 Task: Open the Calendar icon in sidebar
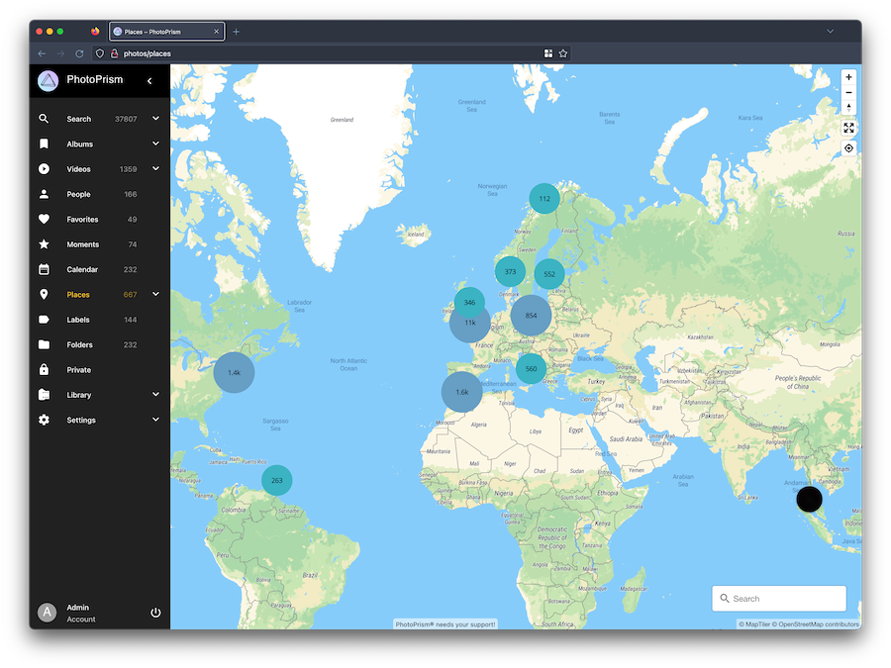45,269
